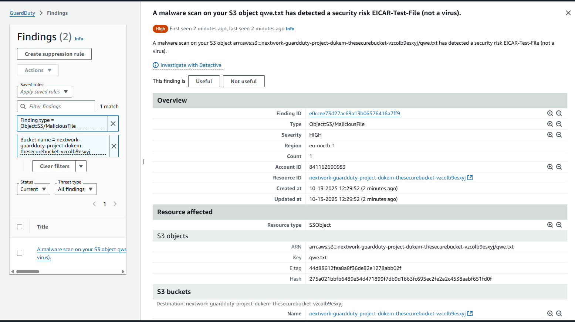Zoom in on the Severity row filter icon
Viewport: 575px width, 322px height.
550,134
